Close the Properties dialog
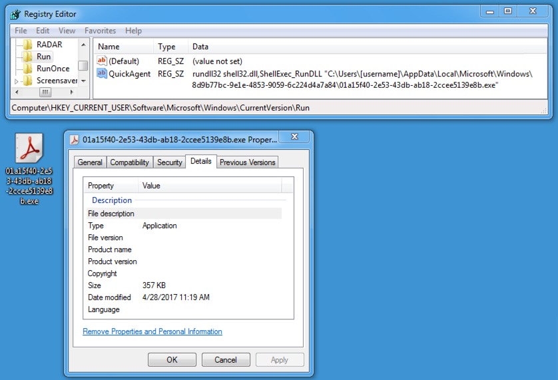 (294, 136)
